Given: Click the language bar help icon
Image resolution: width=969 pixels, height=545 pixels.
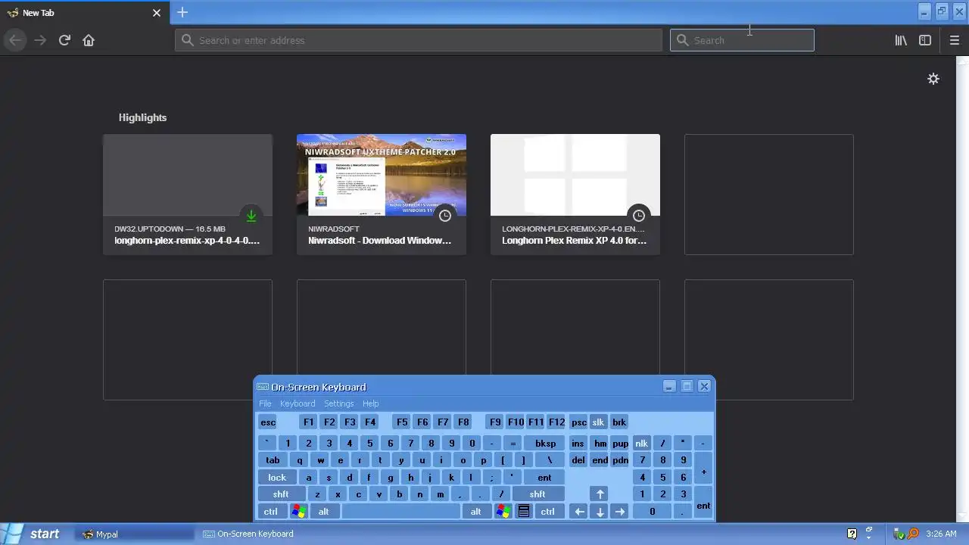Looking at the screenshot, I should coord(852,534).
